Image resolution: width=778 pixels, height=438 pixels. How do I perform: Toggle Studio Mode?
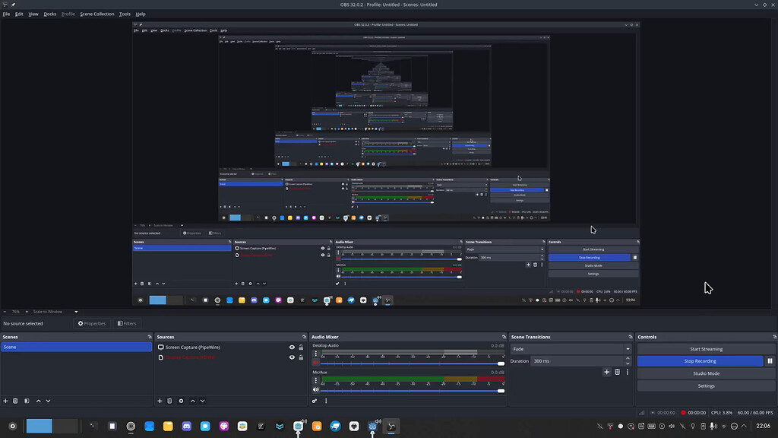click(706, 373)
